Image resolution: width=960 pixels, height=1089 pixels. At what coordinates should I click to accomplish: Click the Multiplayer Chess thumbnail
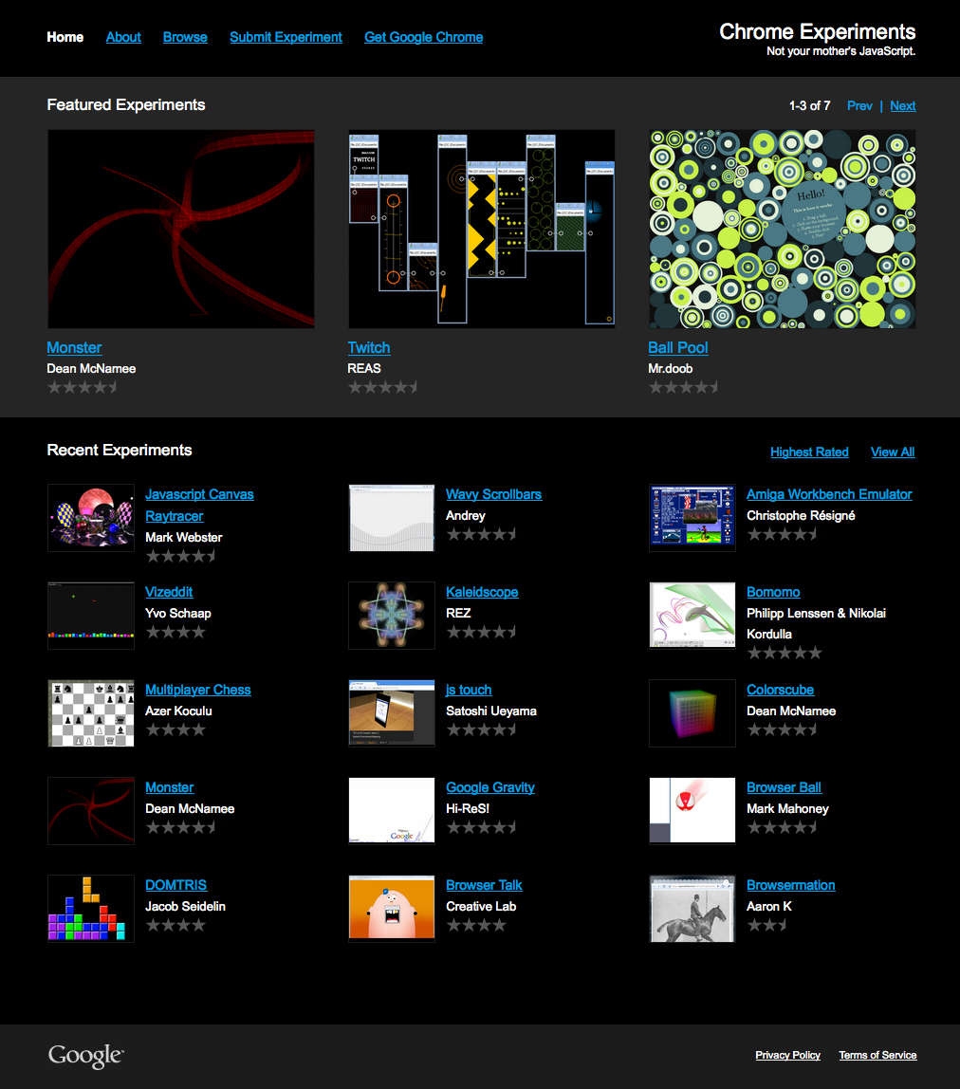[x=90, y=712]
